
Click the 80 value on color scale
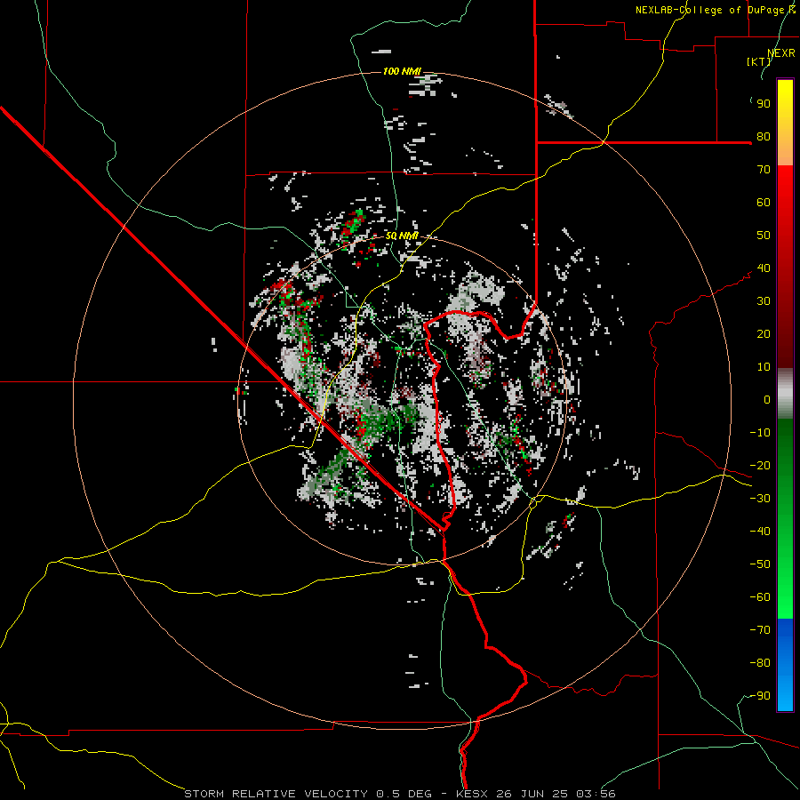tap(764, 136)
